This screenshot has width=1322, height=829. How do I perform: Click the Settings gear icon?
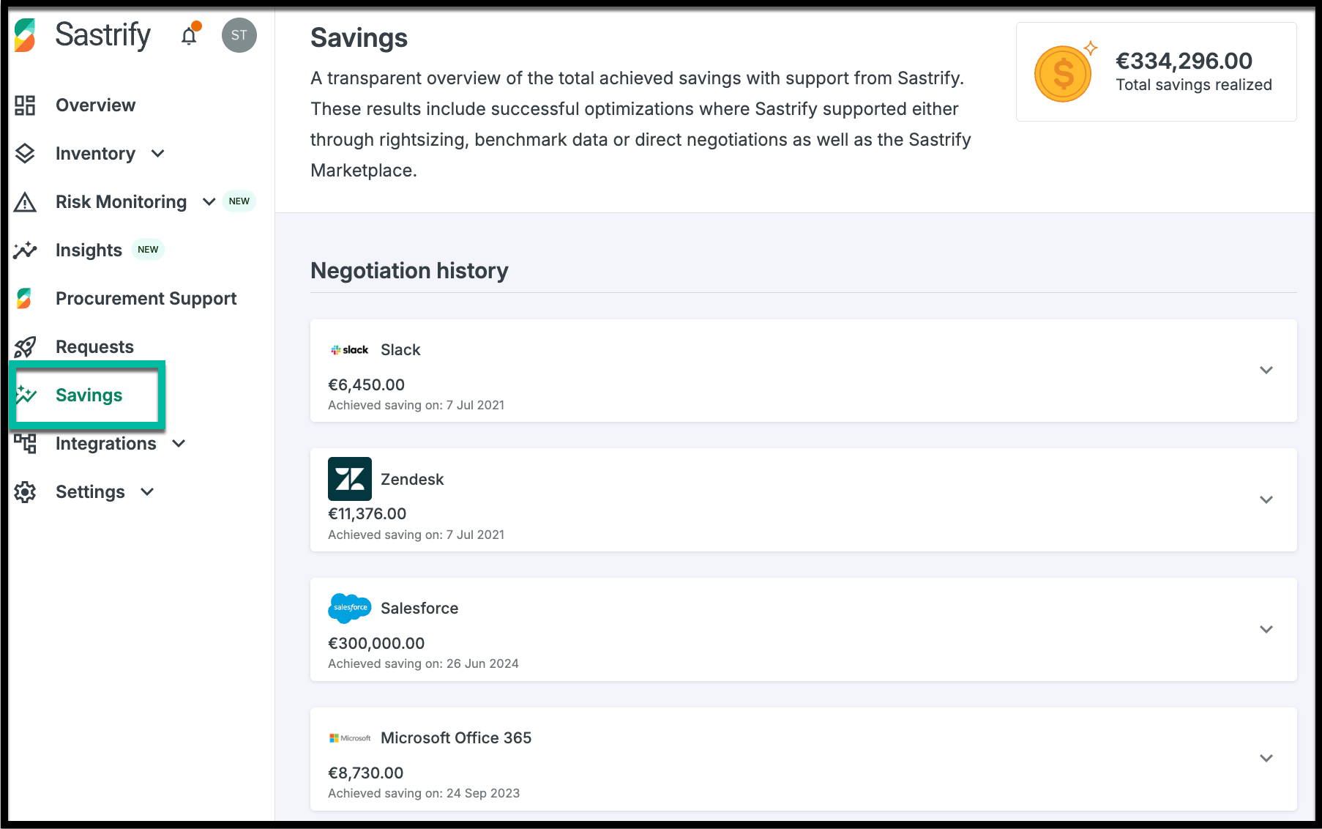25,492
